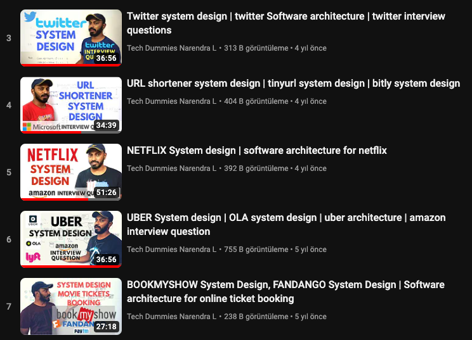The height and width of the screenshot is (340, 472).
Task: Open the NETFLIX system design thumbnail
Action: (x=71, y=172)
